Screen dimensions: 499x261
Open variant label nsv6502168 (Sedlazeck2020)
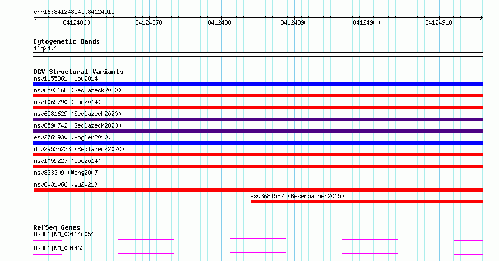(x=77, y=90)
